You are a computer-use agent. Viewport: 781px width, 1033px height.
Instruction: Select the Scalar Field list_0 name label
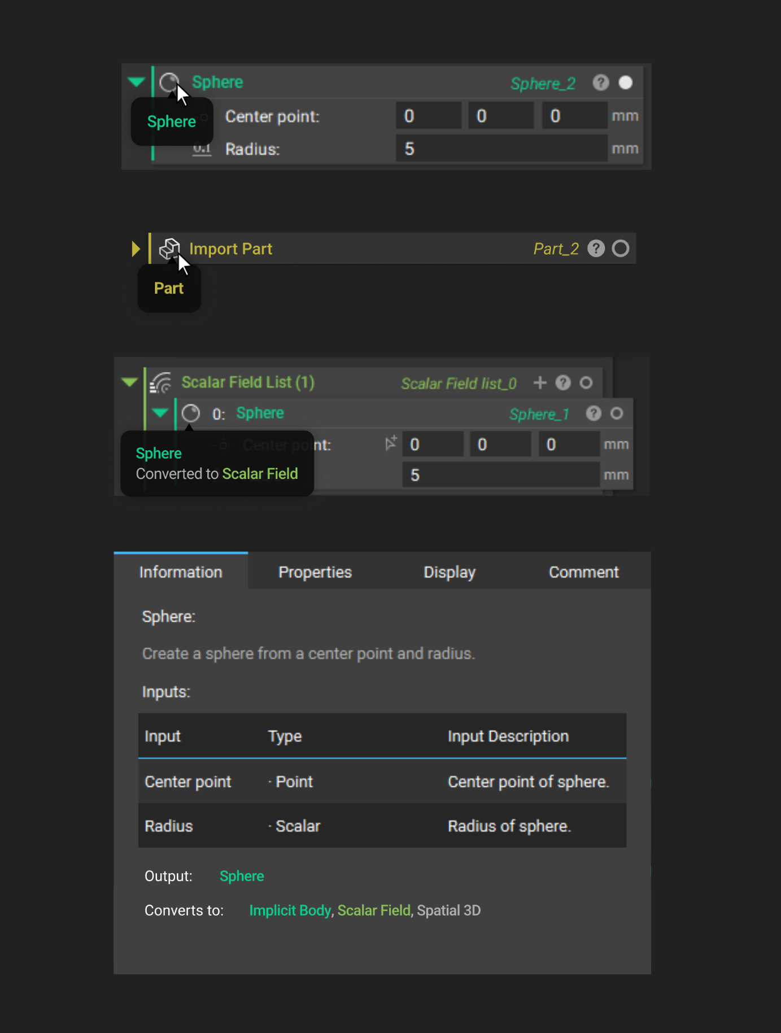[459, 384]
